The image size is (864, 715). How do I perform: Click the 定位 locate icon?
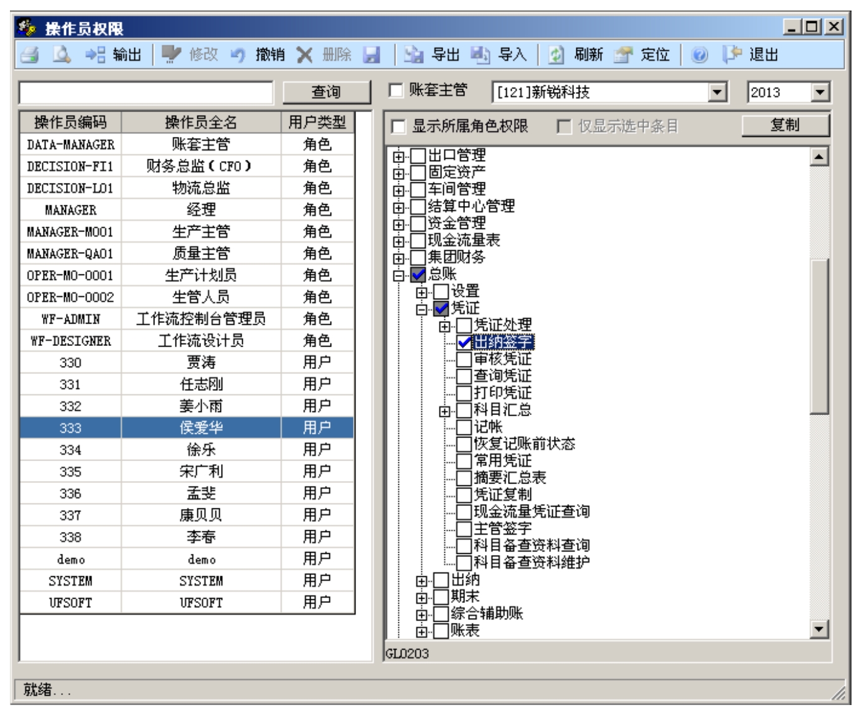[622, 55]
